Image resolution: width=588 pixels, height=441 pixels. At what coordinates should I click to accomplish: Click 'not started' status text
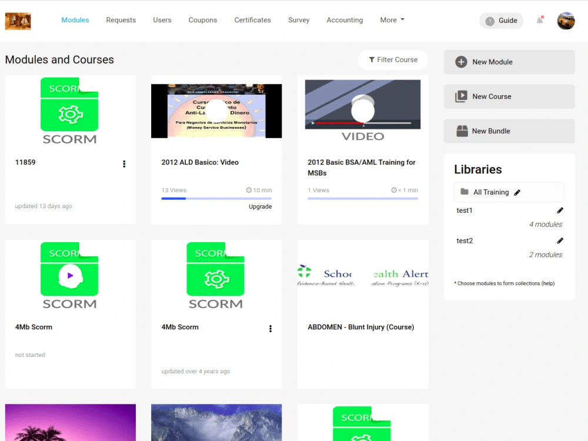[x=30, y=355]
